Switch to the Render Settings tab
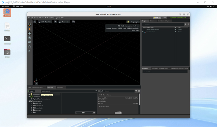Viewport: 217px width, 127px height. tap(164, 21)
